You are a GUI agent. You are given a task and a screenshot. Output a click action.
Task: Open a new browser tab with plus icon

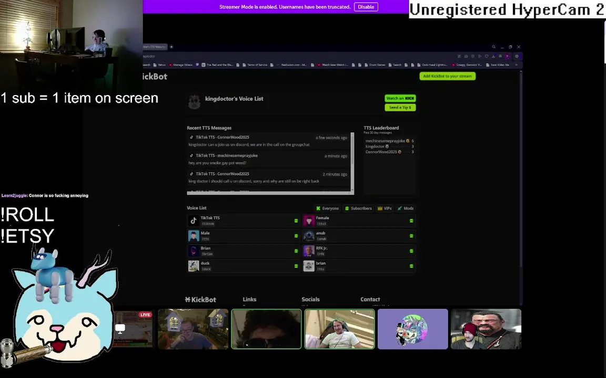171,47
